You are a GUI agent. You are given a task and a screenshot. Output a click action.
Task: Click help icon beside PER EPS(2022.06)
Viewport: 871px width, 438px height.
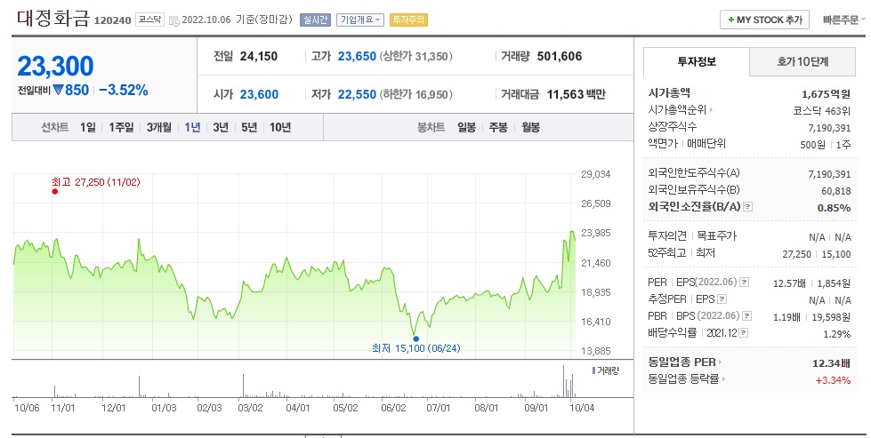(x=745, y=283)
